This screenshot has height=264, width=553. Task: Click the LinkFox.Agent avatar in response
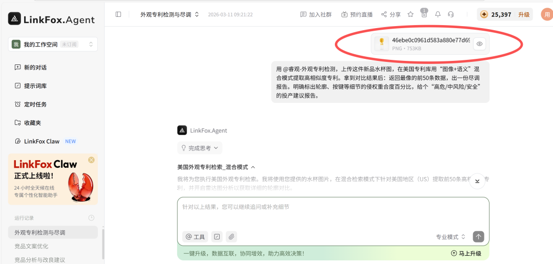(x=182, y=130)
